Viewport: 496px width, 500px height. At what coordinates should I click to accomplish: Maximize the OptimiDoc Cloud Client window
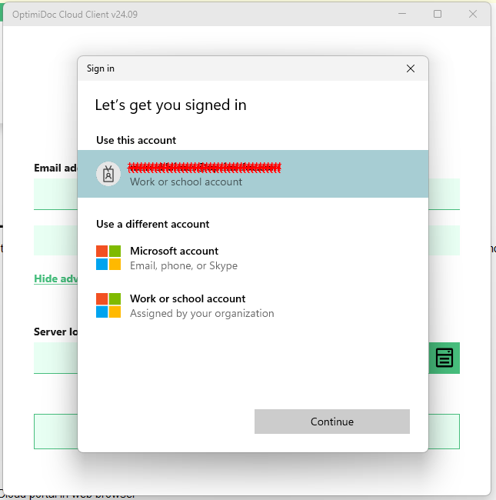pyautogui.click(x=438, y=14)
